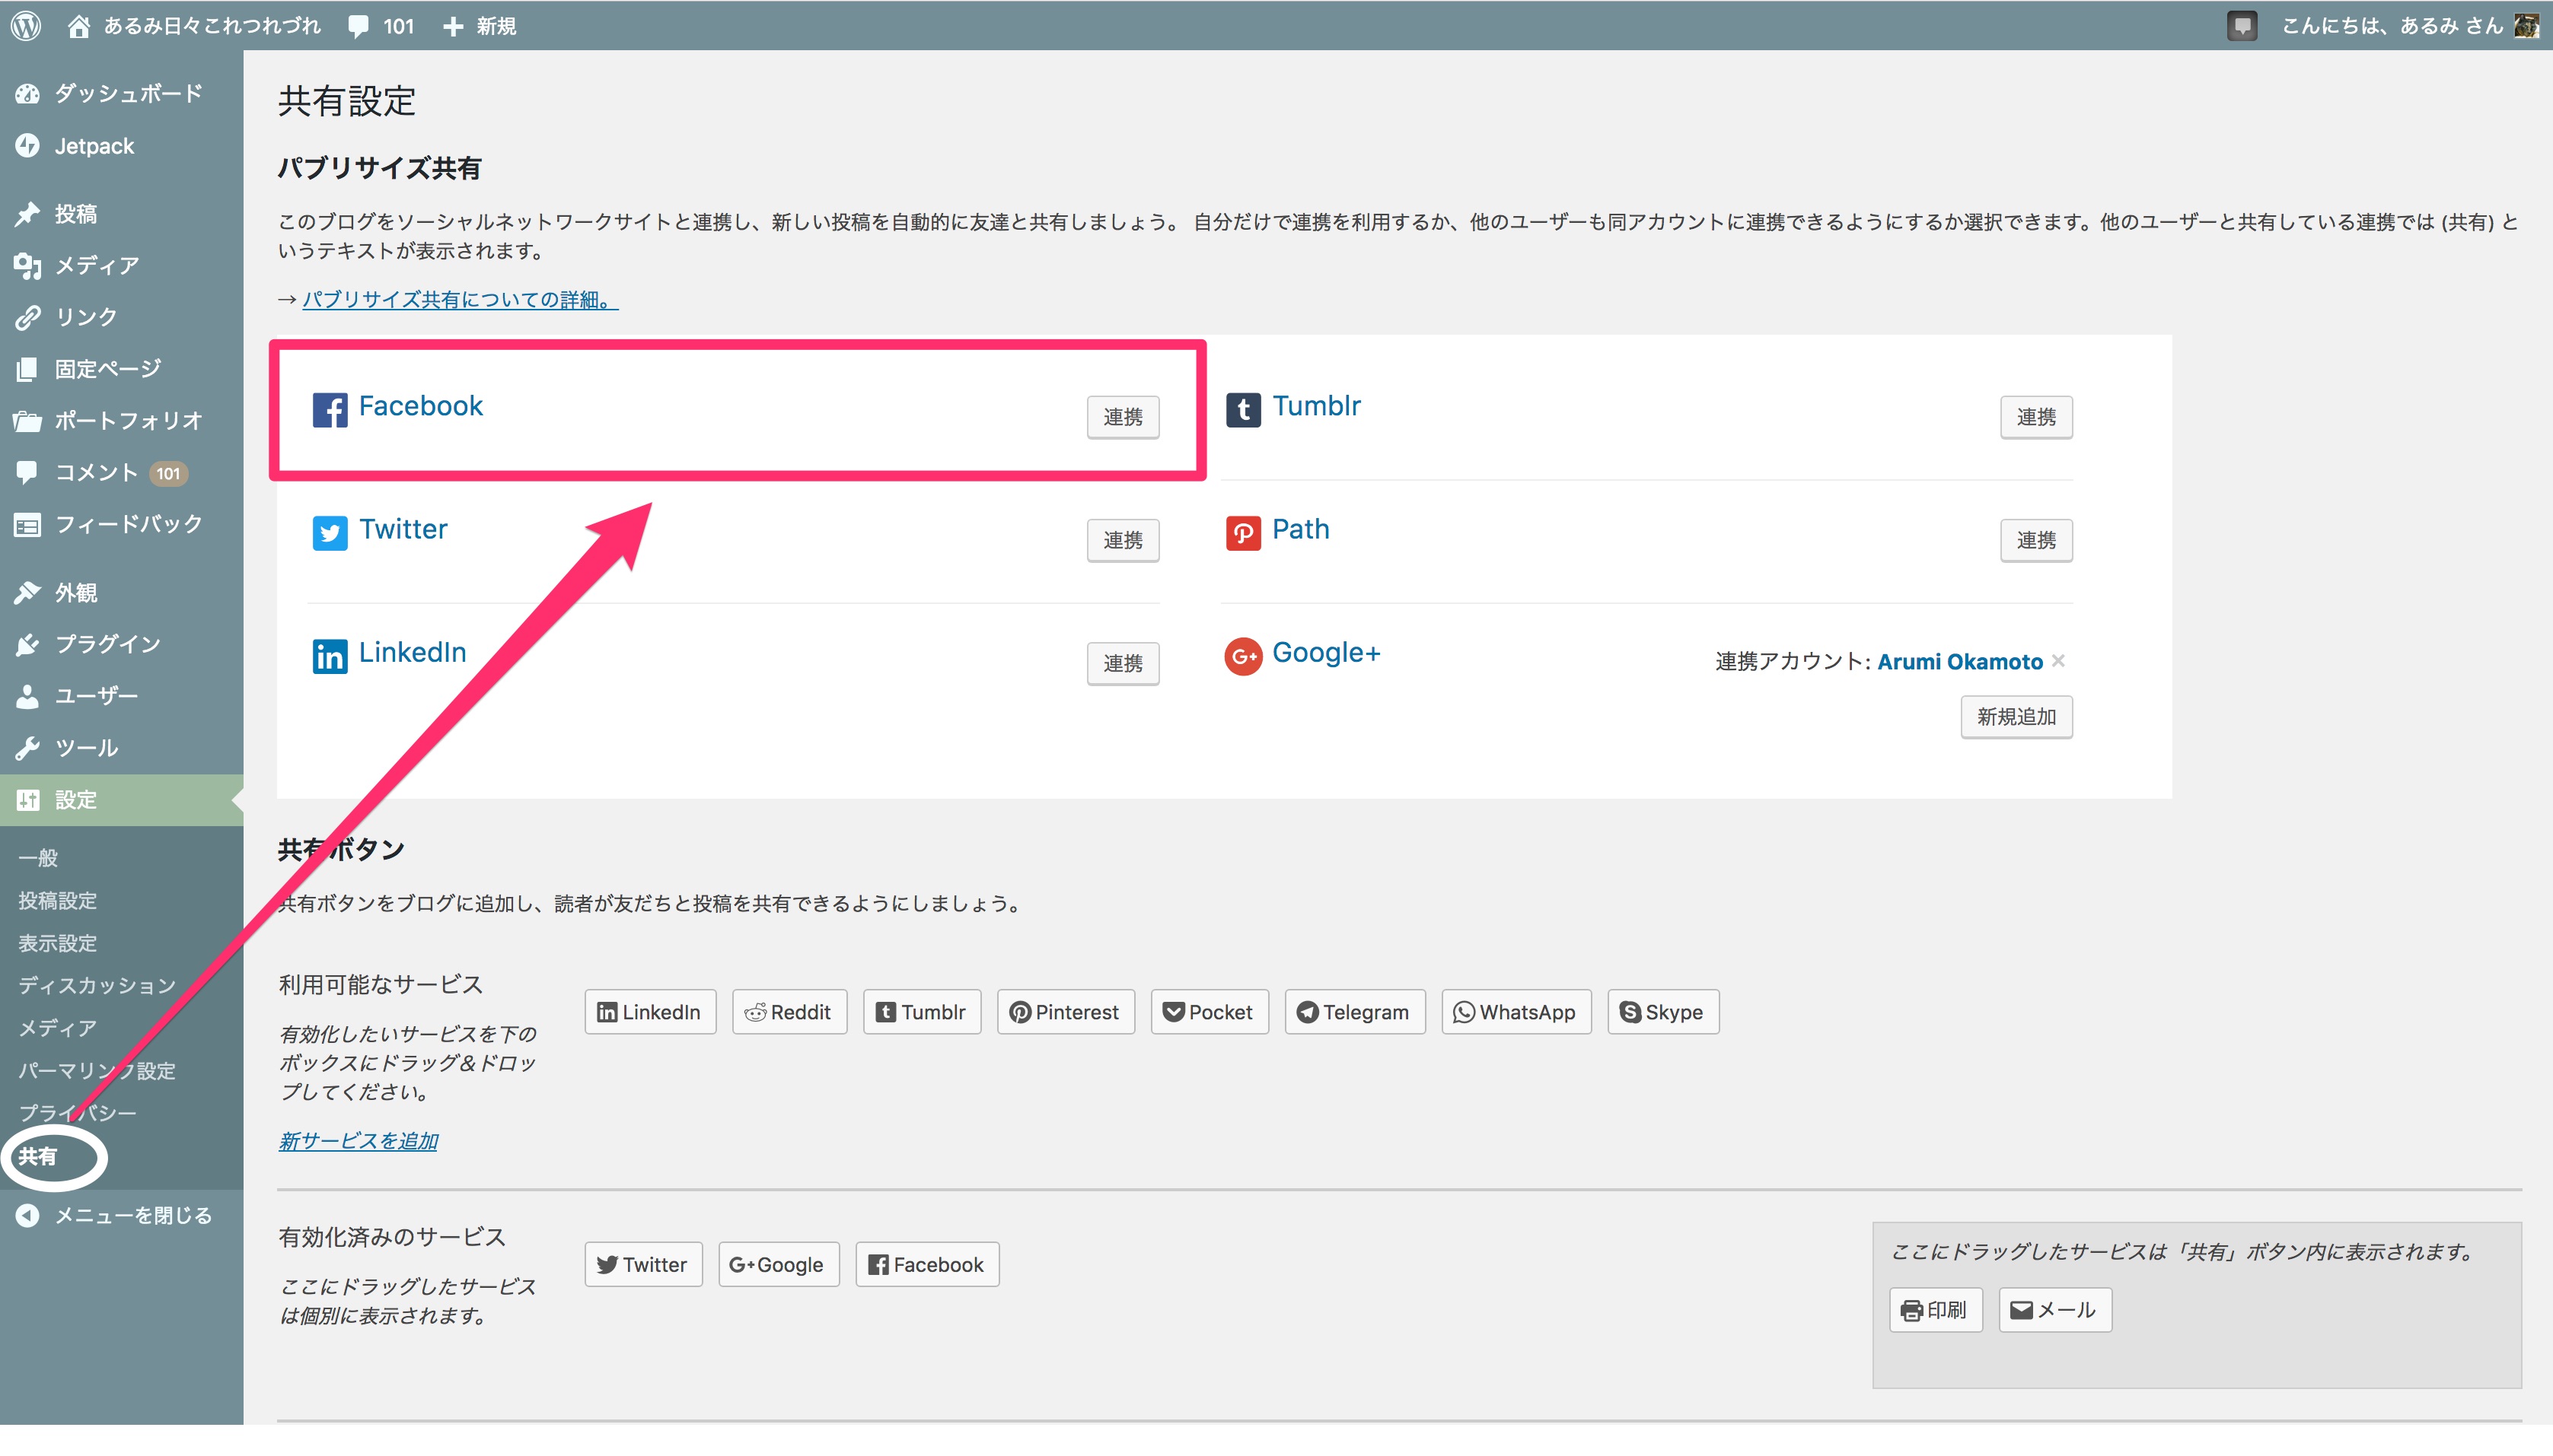Image resolution: width=2553 pixels, height=1456 pixels.
Task: Open the 外観 menu
Action: click(121, 593)
